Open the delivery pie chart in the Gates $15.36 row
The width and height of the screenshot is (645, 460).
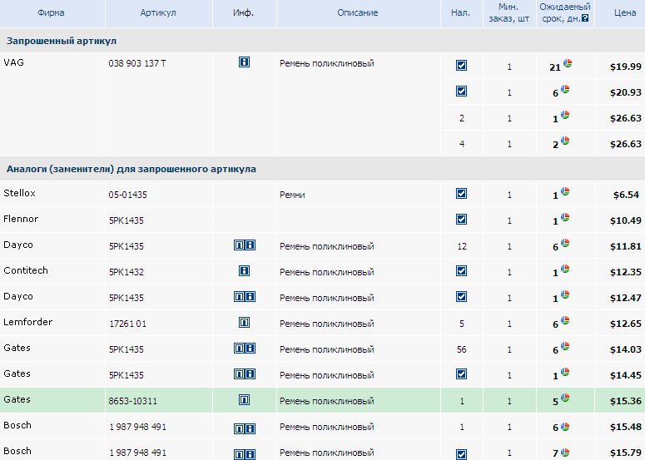[565, 398]
